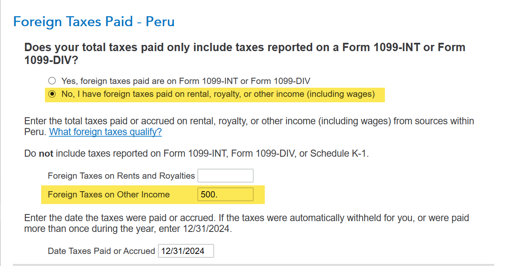Click the Foreign Taxes on Other Income label

(108, 194)
